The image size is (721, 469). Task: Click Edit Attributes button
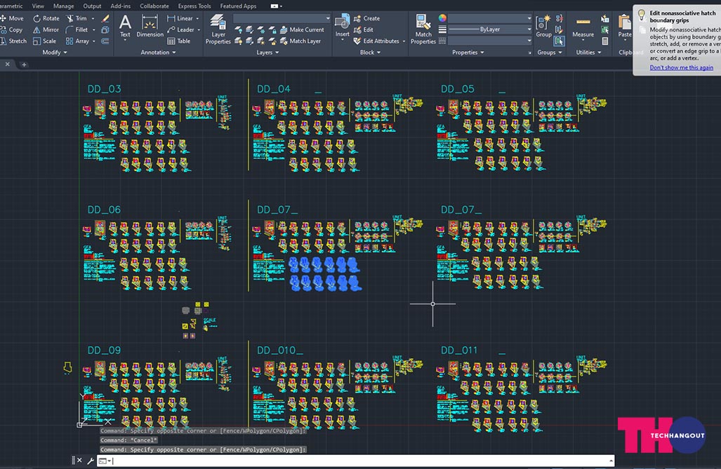(376, 41)
